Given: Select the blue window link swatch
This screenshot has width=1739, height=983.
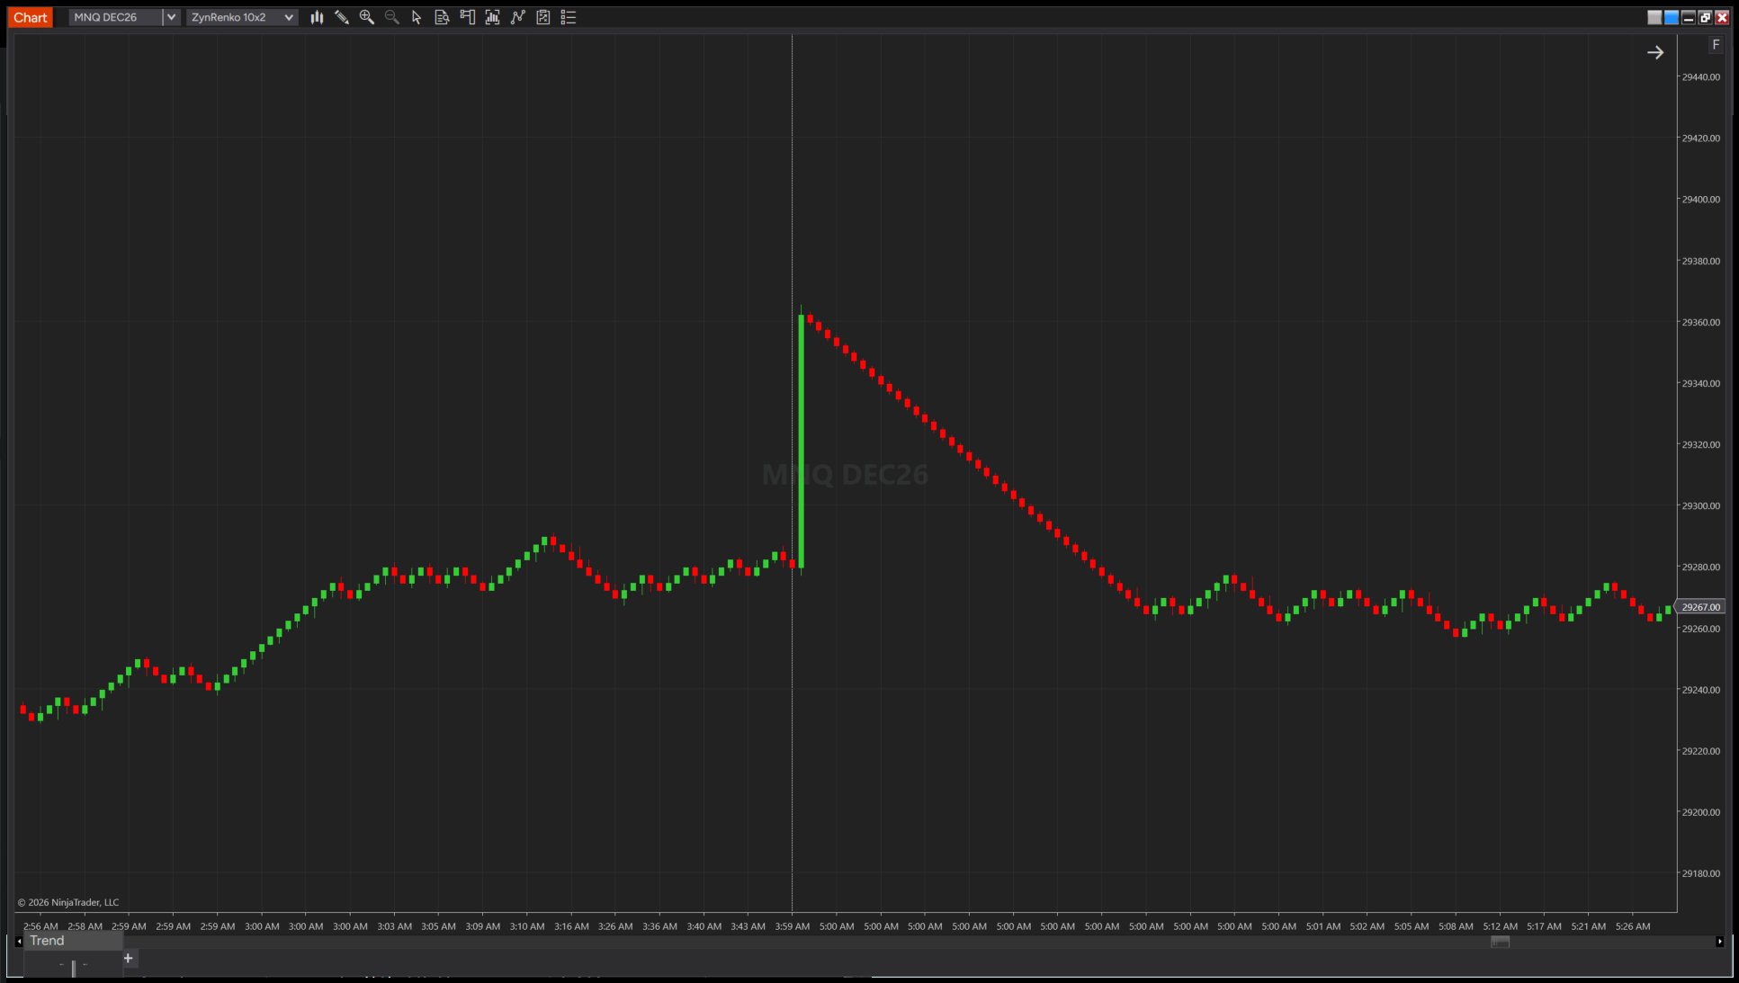Looking at the screenshot, I should (x=1672, y=17).
